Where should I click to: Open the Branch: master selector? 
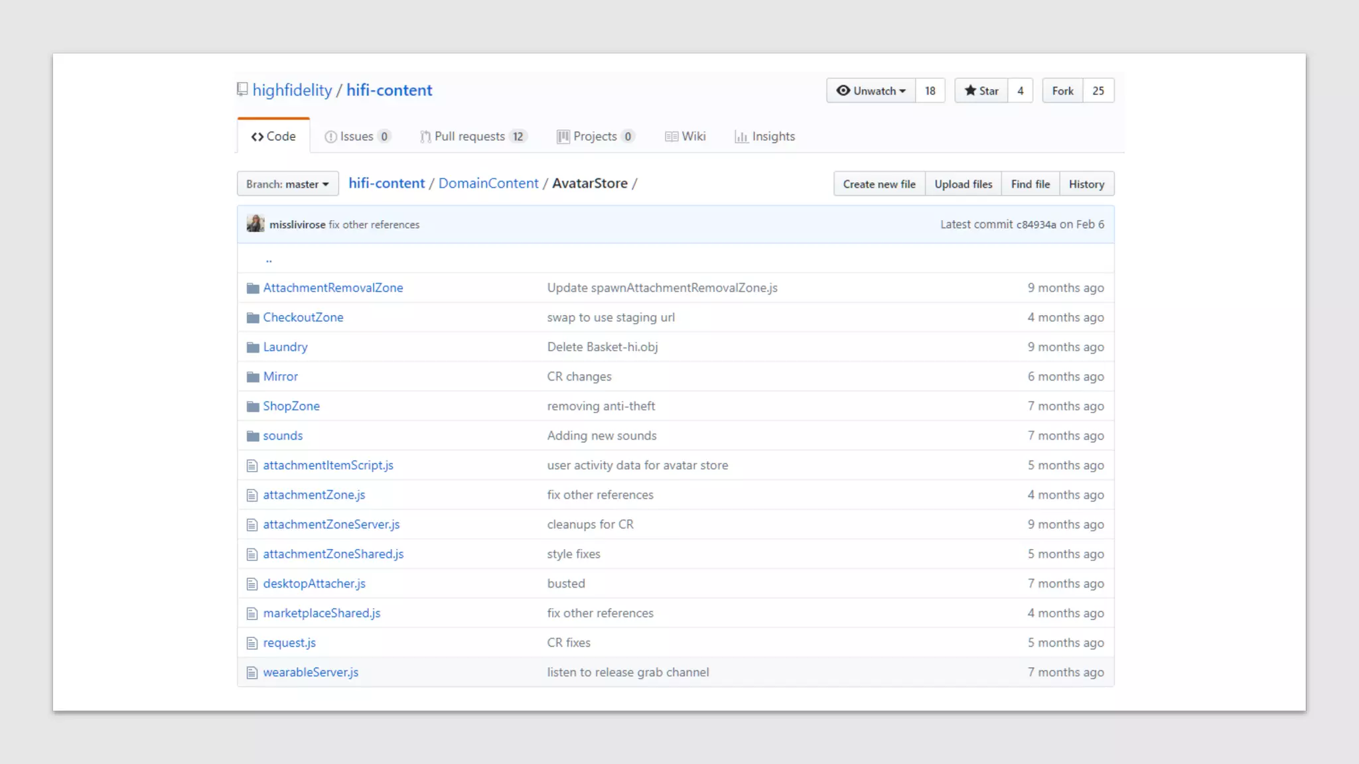click(287, 184)
